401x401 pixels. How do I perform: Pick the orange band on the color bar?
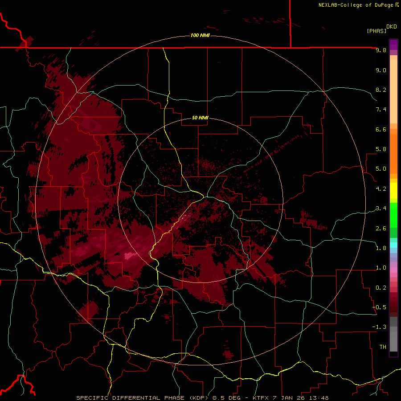[393, 154]
